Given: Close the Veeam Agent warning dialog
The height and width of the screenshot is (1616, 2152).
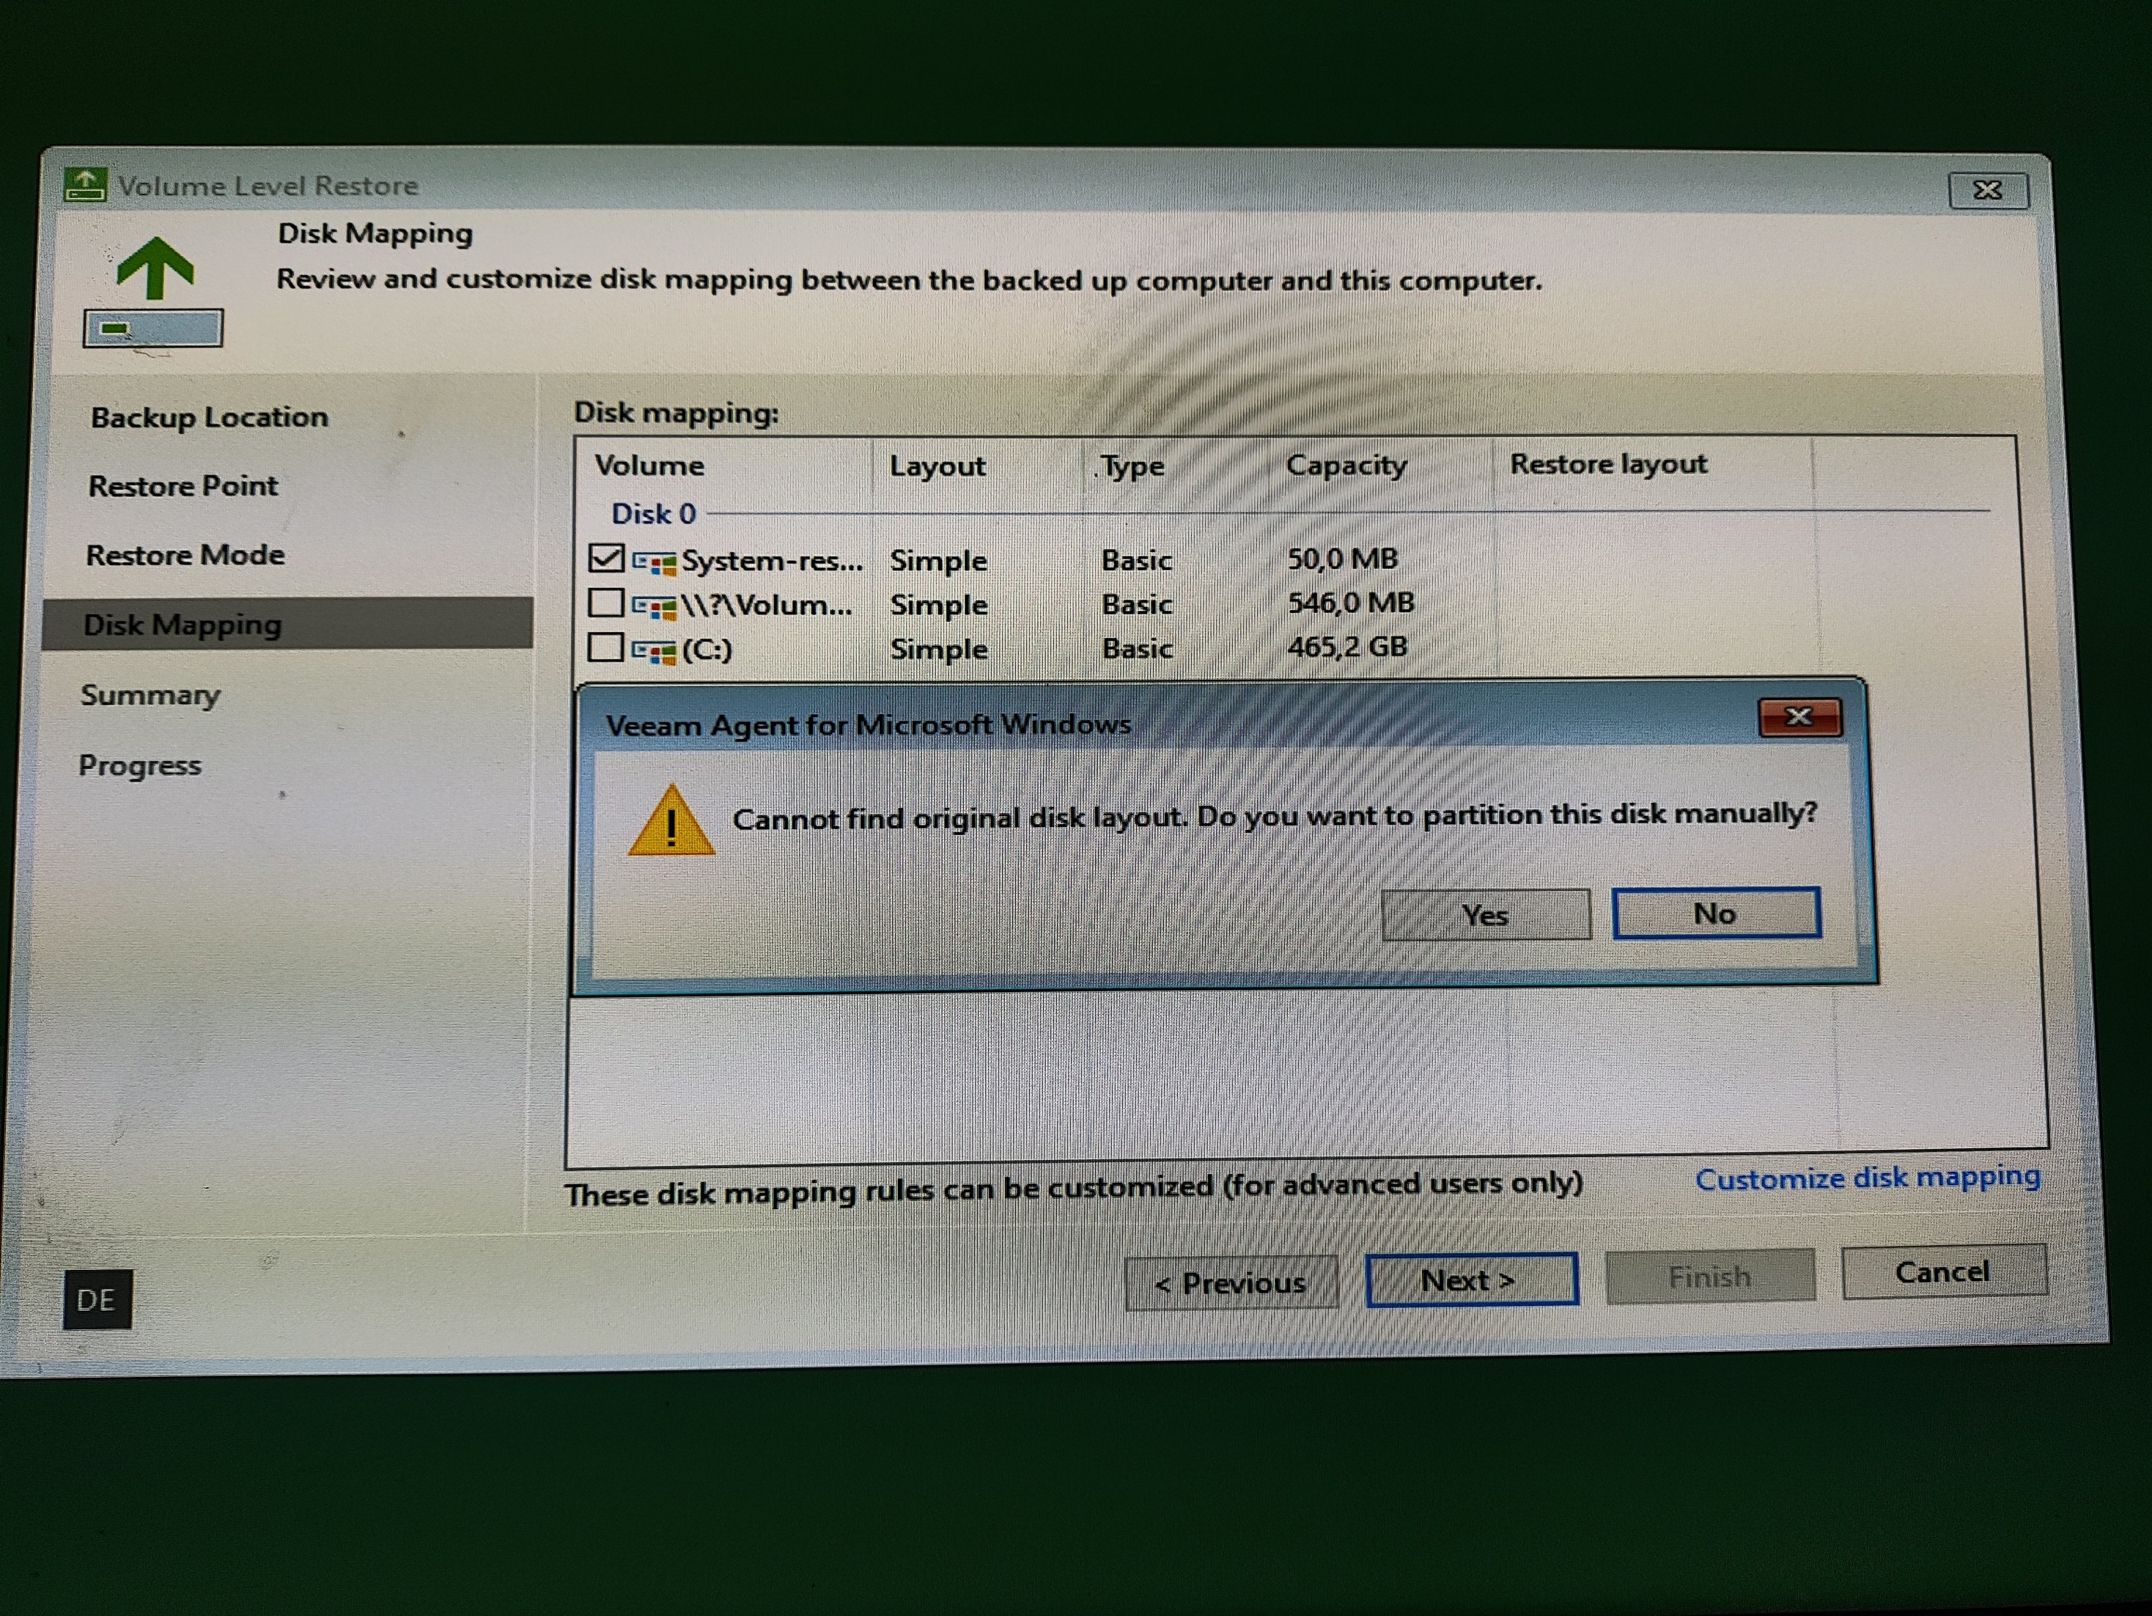Looking at the screenshot, I should click(1799, 717).
